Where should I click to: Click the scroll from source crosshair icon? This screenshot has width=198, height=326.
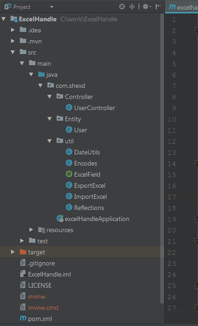(x=122, y=6)
